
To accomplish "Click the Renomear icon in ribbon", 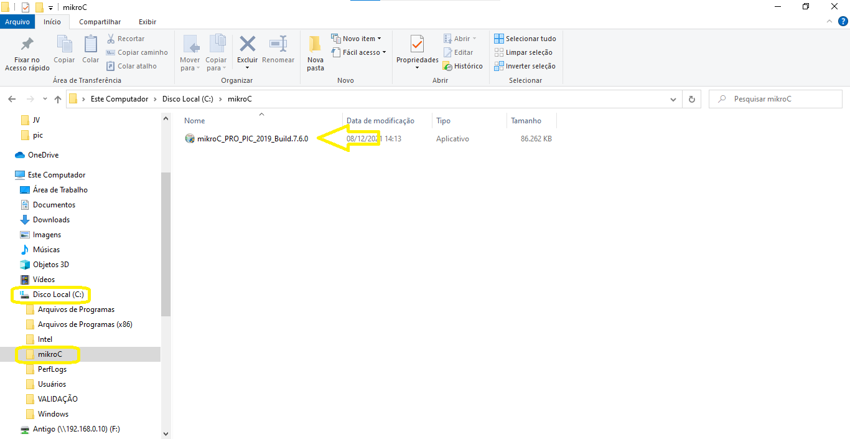I will click(x=278, y=45).
